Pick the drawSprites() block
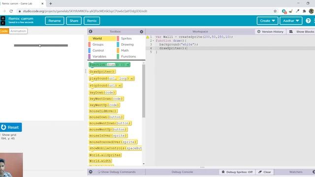The image size is (315, 177). (102, 71)
